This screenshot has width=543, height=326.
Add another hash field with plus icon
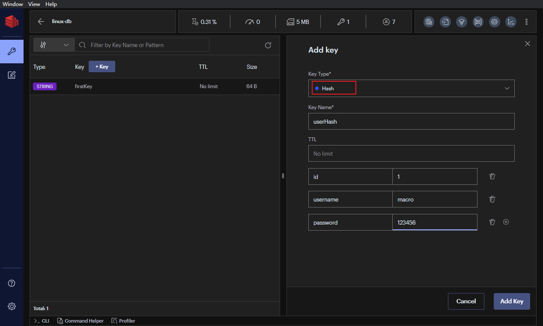(x=506, y=222)
